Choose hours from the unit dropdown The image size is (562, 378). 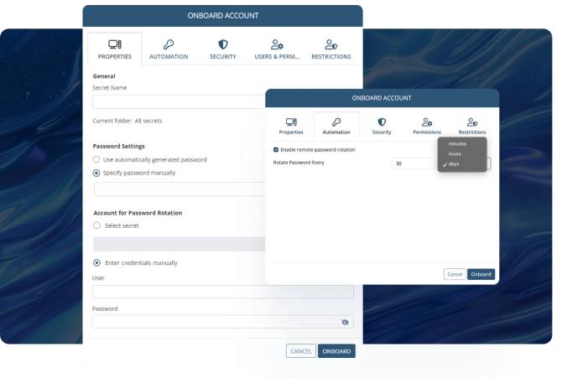pyautogui.click(x=462, y=153)
